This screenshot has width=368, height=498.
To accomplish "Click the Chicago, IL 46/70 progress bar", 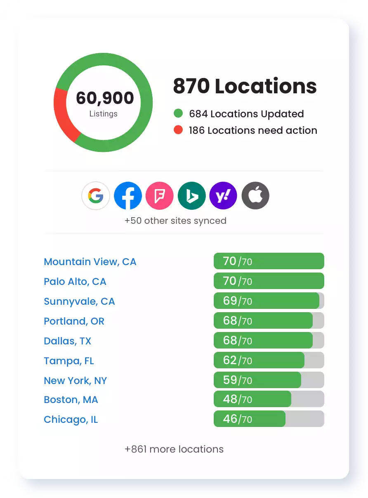I will point(269,419).
